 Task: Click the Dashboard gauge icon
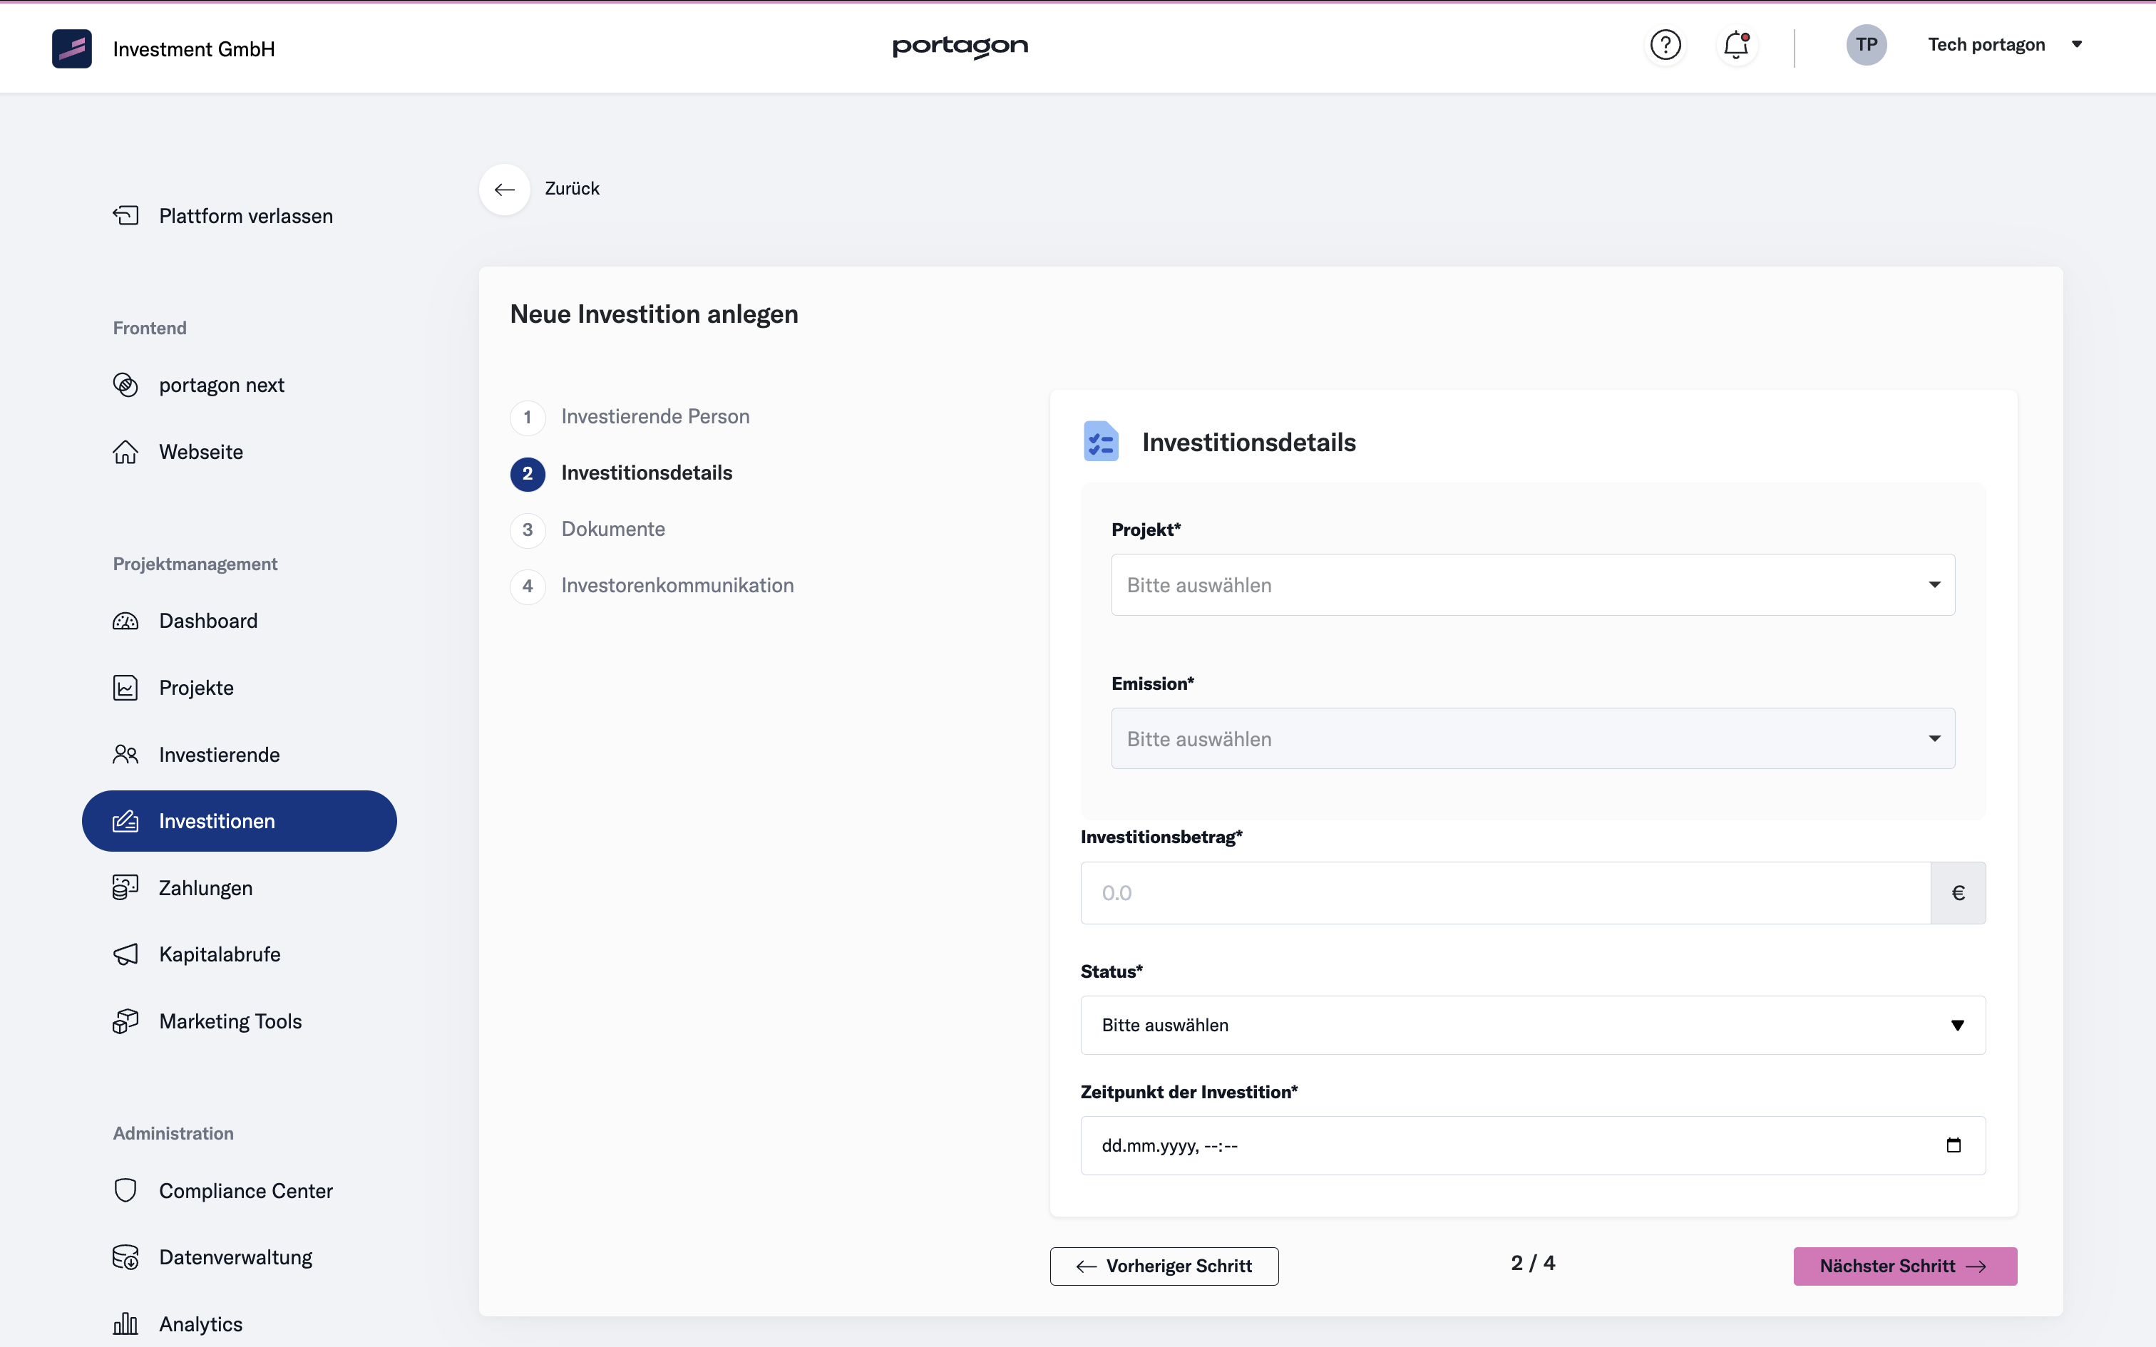[x=125, y=621]
